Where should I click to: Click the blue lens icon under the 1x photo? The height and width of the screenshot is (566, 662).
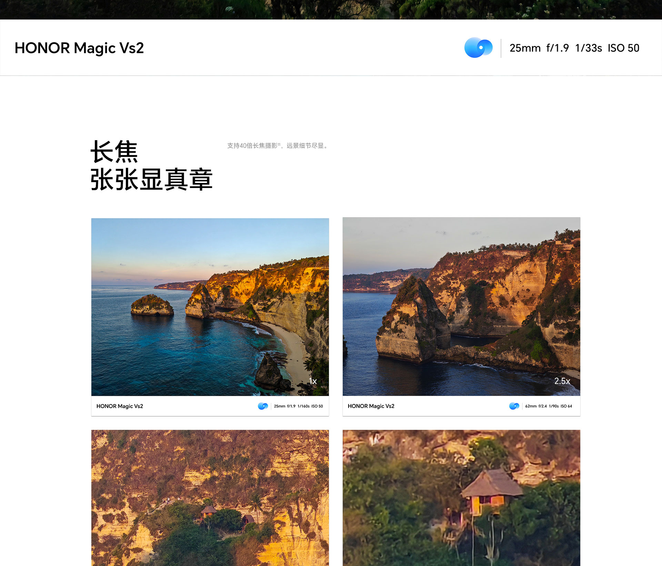(x=263, y=406)
